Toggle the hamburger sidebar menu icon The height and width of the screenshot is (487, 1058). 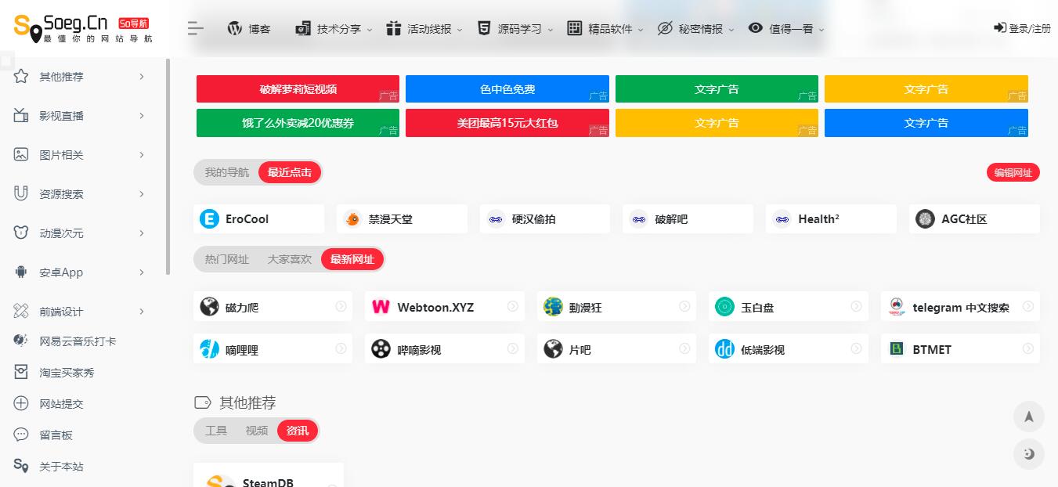(x=196, y=29)
